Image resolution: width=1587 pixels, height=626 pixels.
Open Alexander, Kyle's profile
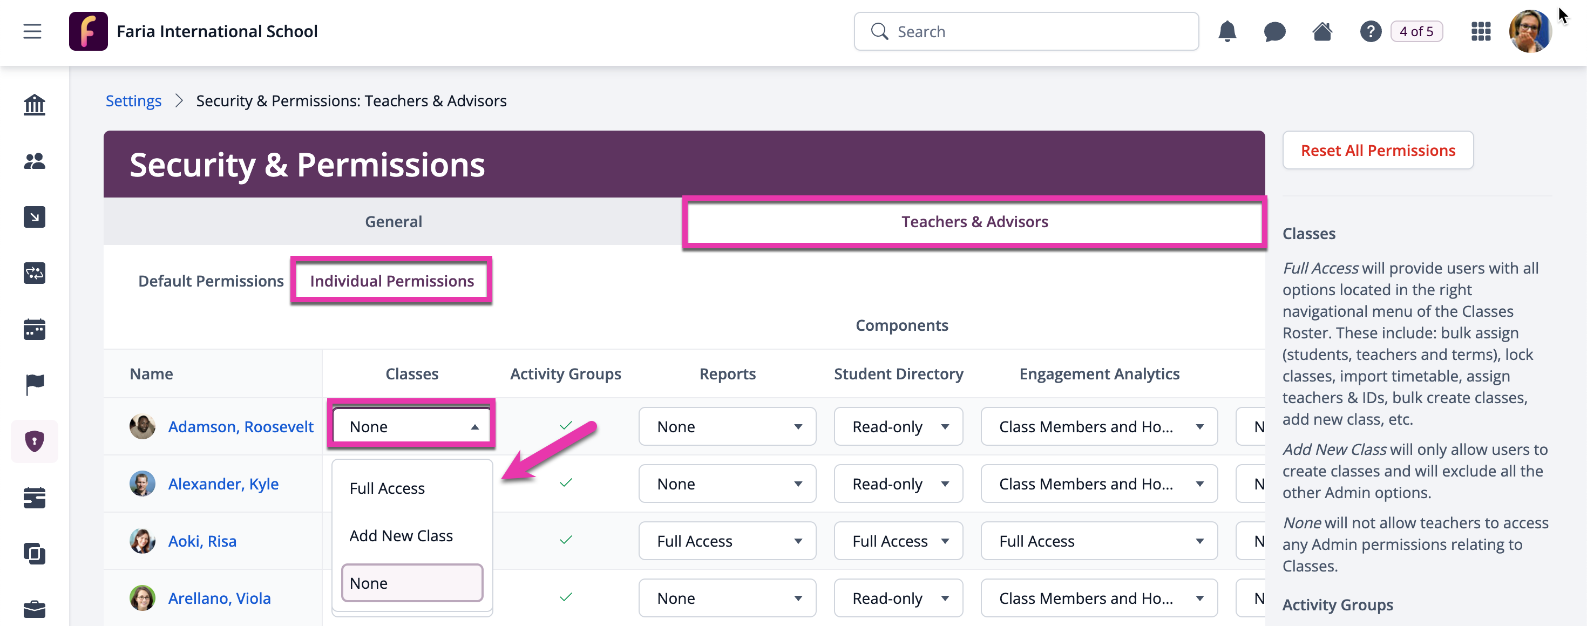pos(223,484)
